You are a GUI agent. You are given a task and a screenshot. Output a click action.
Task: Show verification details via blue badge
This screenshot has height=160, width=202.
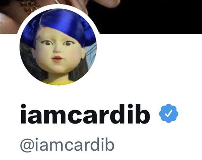coord(168,113)
